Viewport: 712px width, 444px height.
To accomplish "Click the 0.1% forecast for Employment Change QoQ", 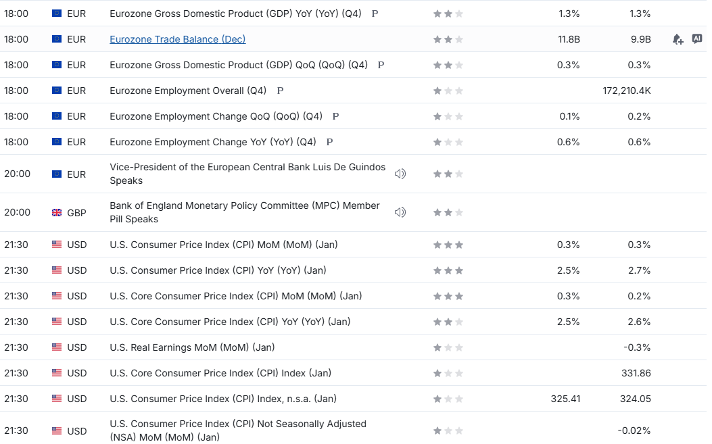I will click(x=569, y=116).
